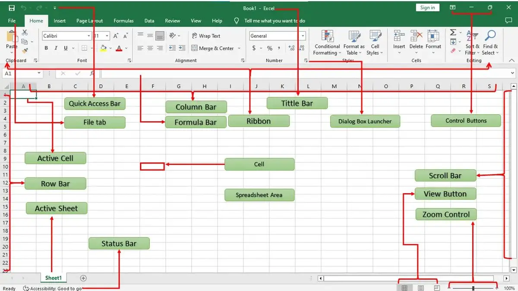Image resolution: width=518 pixels, height=291 pixels.
Task: Toggle Bold formatting
Action: (46, 48)
